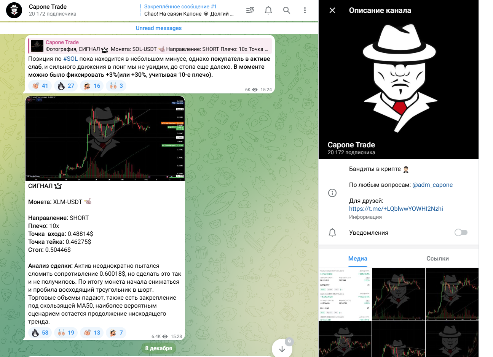
Task: Open the large channel profile picture
Action: [399, 79]
